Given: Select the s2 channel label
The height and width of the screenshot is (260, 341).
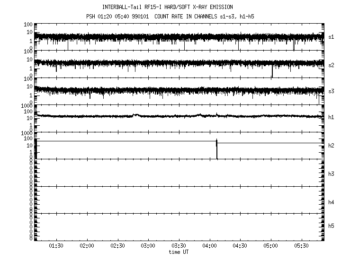Looking at the screenshot, I should tap(331, 64).
